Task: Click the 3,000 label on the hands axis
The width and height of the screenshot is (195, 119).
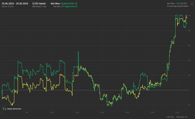Action: tap(152, 113)
